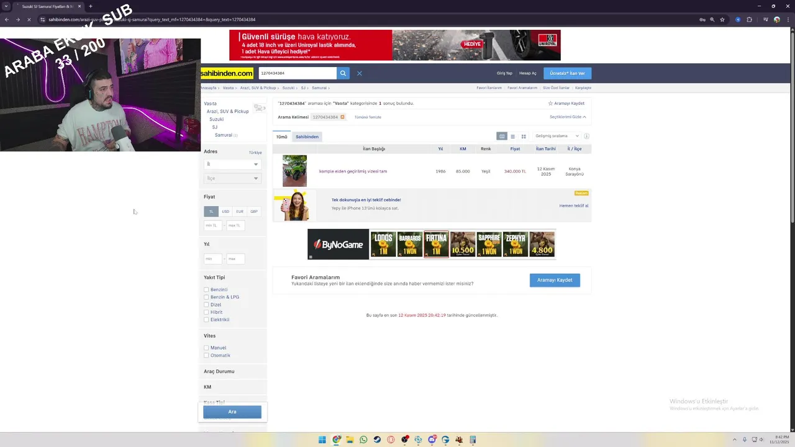This screenshot has height=447, width=795.
Task: Close the Suzuki SJ Samurai tab
Action: (79, 6)
